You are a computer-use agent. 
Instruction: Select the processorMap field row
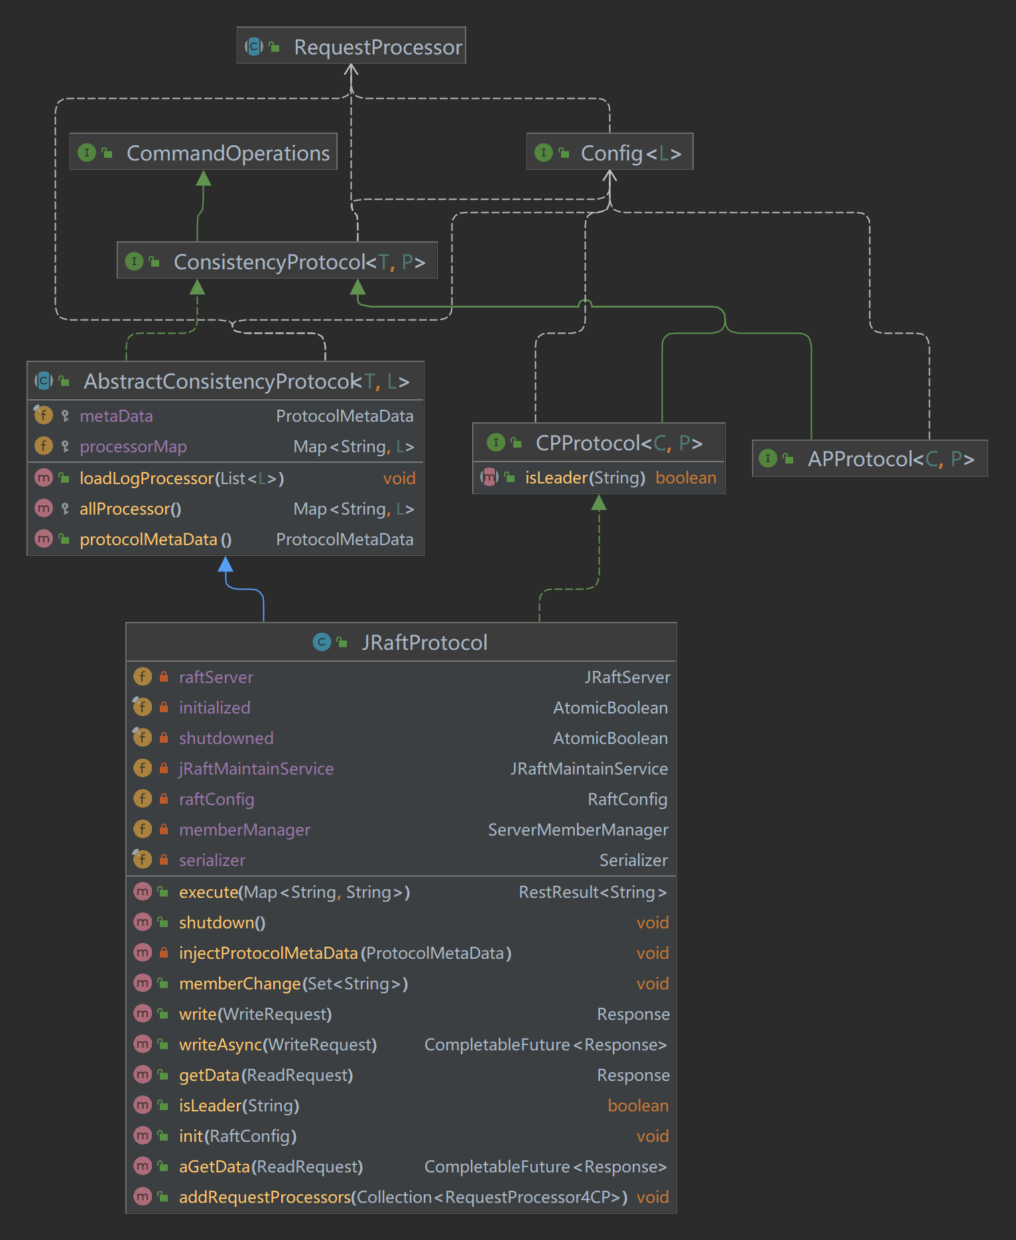pos(225,446)
